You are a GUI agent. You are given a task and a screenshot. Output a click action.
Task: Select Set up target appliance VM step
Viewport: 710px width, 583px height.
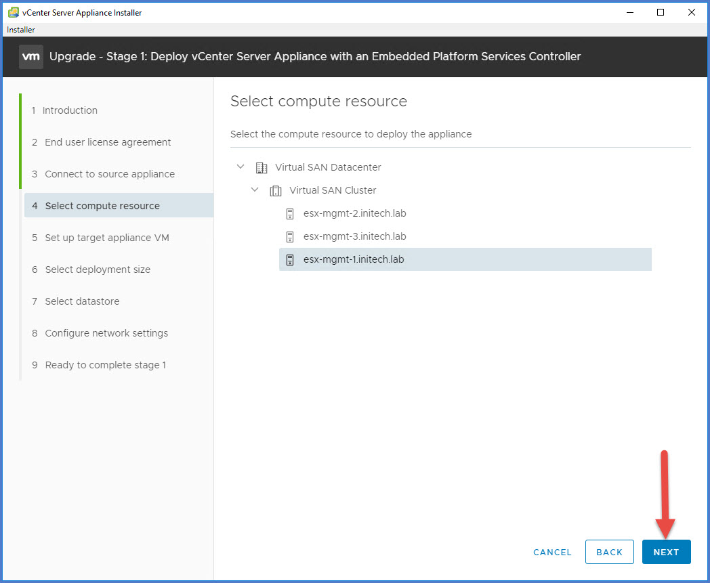click(x=107, y=238)
